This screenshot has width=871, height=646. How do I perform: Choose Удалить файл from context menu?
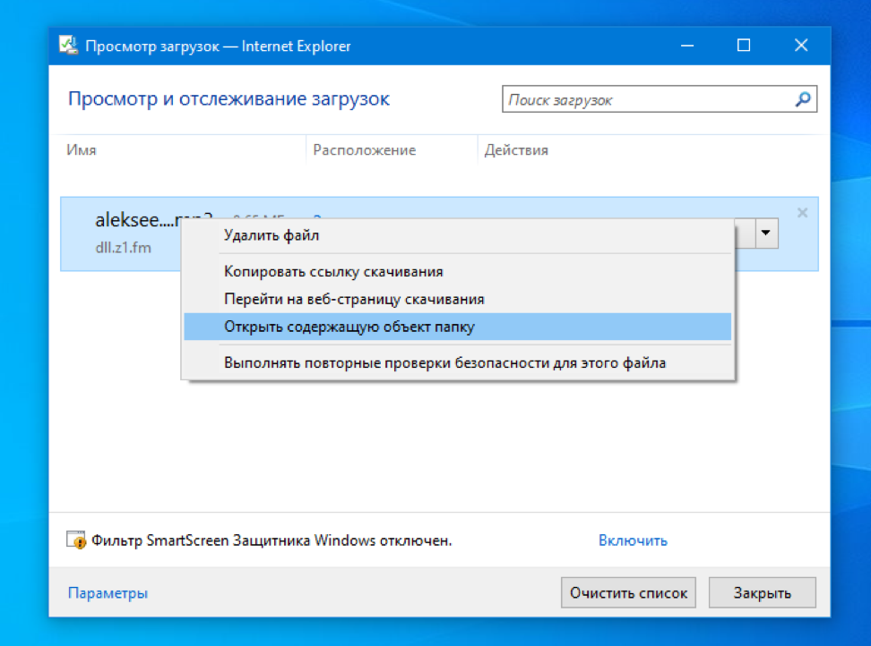[272, 236]
